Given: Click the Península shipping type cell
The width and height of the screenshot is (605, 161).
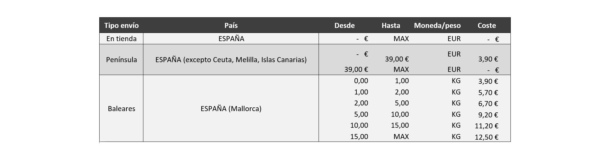Looking at the screenshot, I should (x=121, y=60).
